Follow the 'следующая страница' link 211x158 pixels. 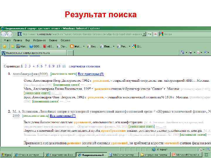click(84, 66)
